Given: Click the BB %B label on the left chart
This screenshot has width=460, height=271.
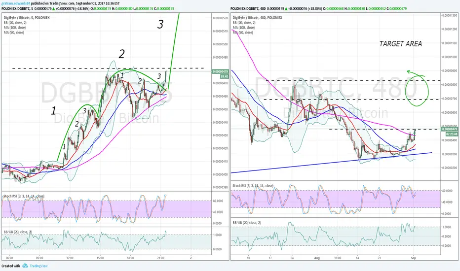Looking at the screenshot, I should coord(18,232).
